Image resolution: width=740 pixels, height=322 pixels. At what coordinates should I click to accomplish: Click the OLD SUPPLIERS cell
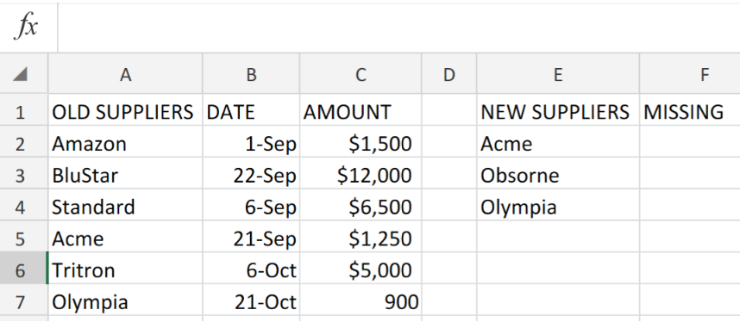125,112
